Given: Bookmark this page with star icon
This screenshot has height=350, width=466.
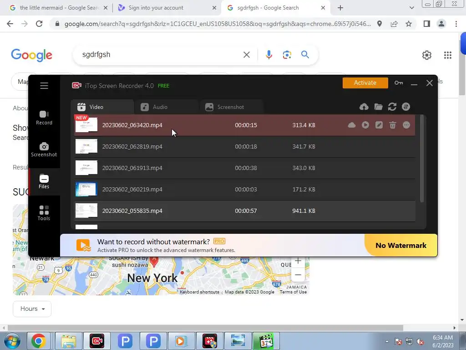Looking at the screenshot, I should click(409, 24).
